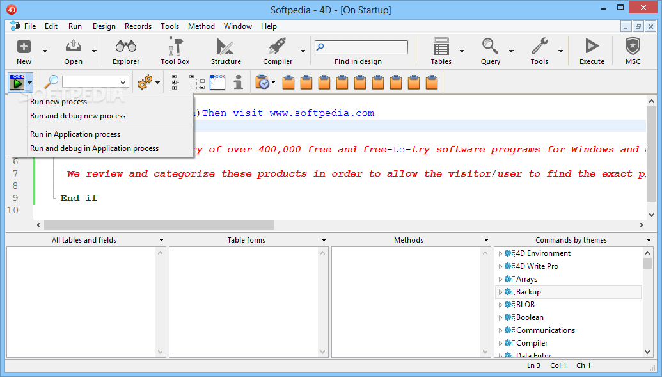Open Table forms list dropdown

(324, 240)
